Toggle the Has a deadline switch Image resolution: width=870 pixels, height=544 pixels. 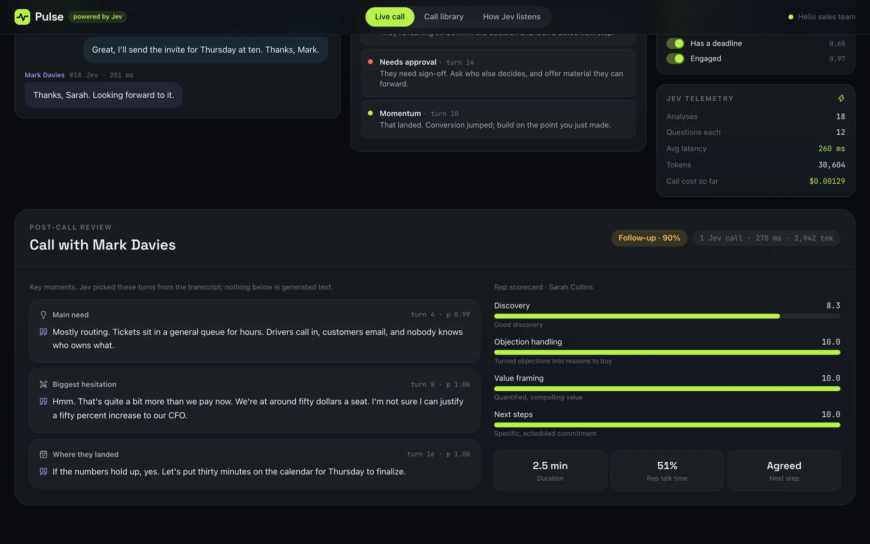(x=675, y=44)
